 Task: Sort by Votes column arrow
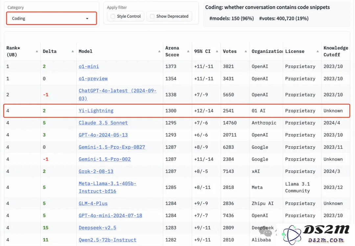246,51
